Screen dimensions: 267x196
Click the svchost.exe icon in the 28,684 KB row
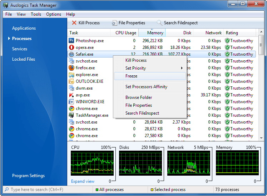tap(71, 122)
